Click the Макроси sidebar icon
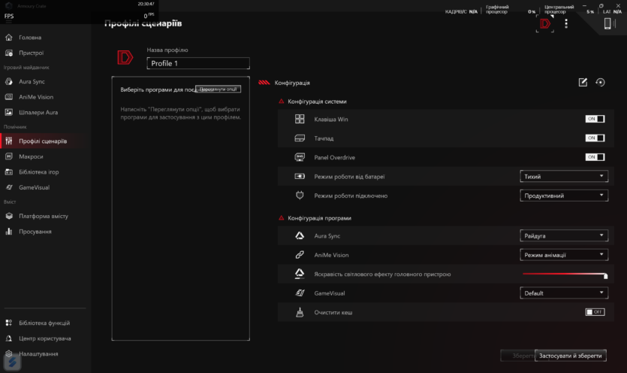Image resolution: width=627 pixels, height=373 pixels. pyautogui.click(x=9, y=156)
